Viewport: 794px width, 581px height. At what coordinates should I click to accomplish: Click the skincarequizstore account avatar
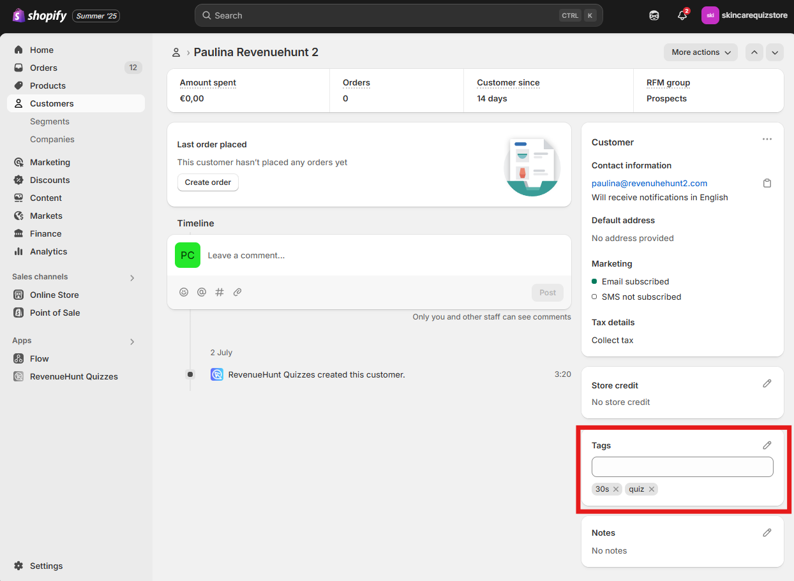pos(710,15)
